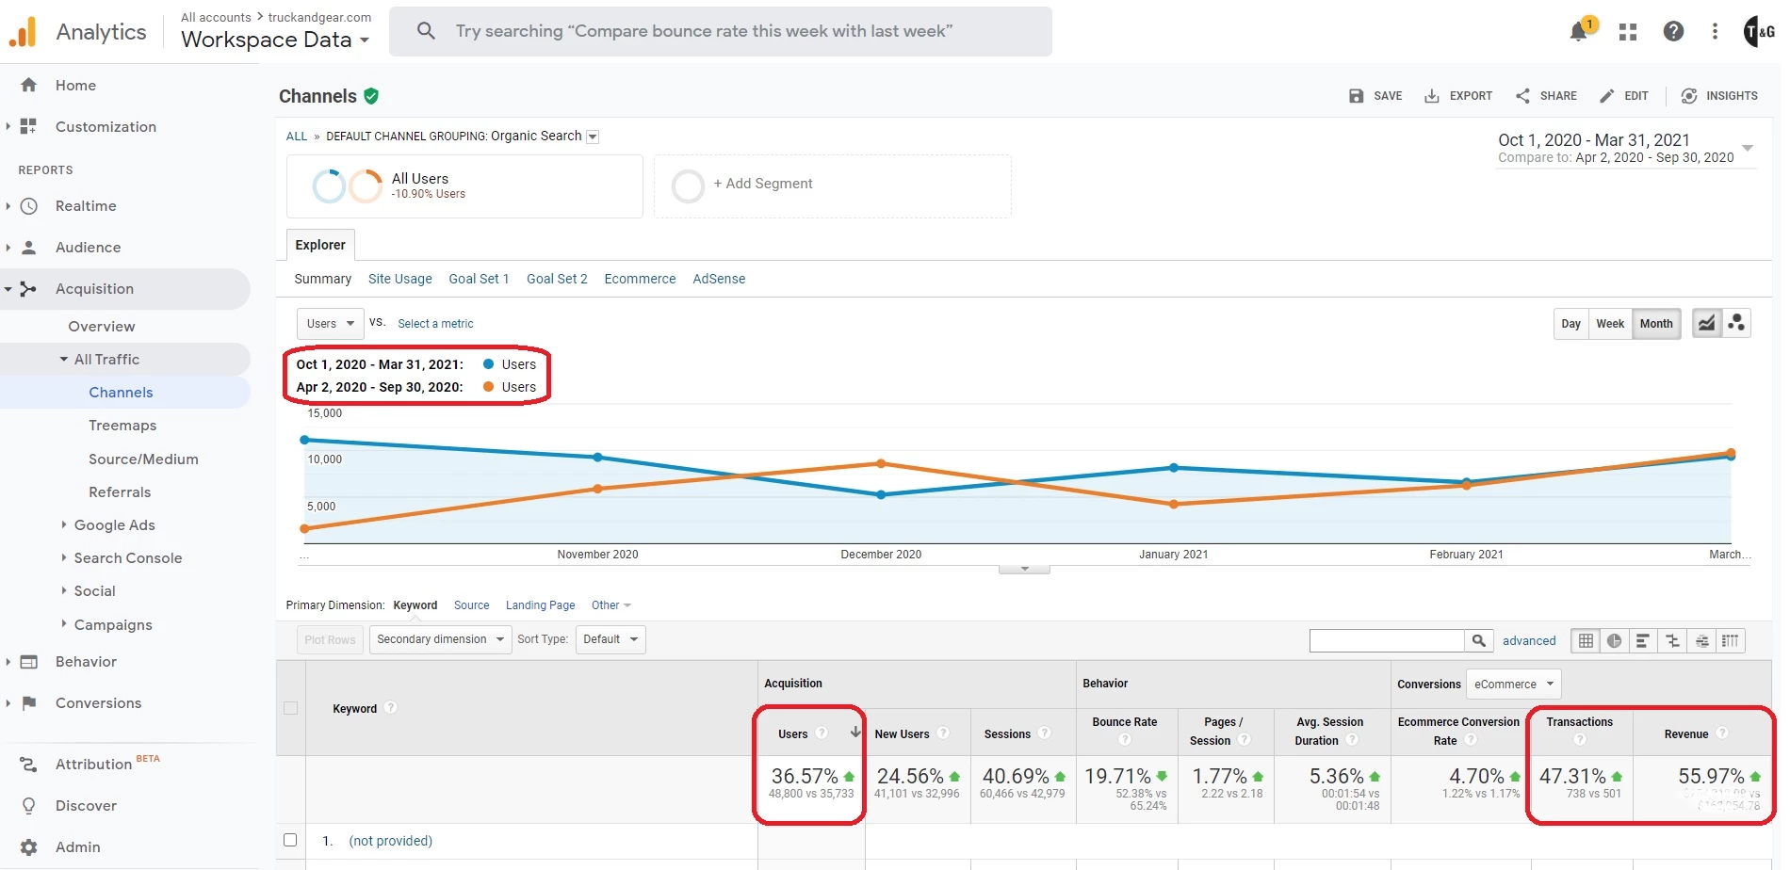
Task: Click the SHARE button
Action: point(1546,96)
